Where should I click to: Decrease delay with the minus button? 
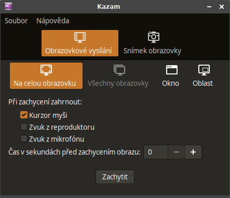point(177,152)
